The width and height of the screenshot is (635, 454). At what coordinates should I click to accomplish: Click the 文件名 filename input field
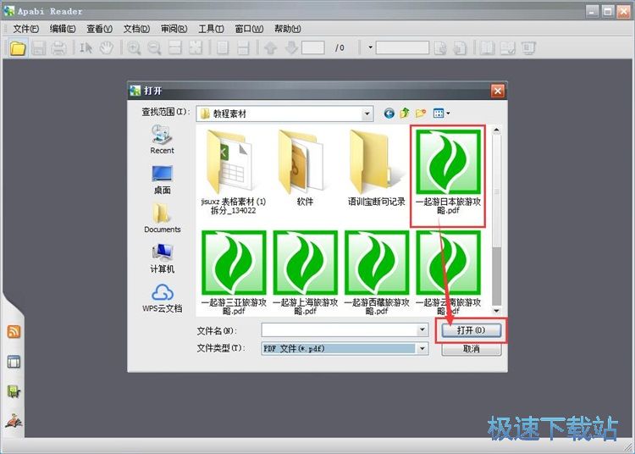coord(340,330)
